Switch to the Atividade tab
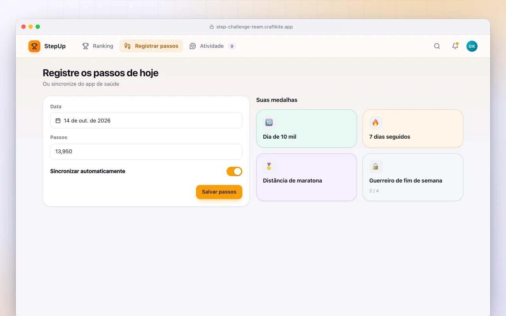Viewport: 506px width, 316px height. [212, 46]
